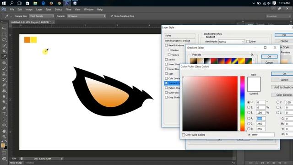Select the Hand tool
The width and height of the screenshot is (293, 165).
coord(4,131)
